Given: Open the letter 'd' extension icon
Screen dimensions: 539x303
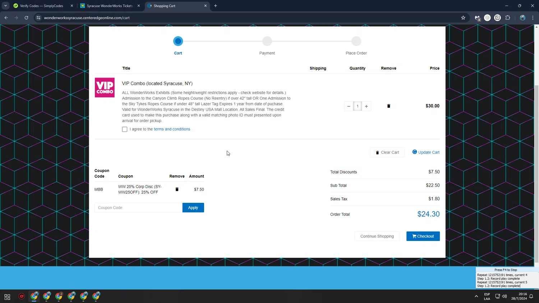Looking at the screenshot, I should [497, 18].
